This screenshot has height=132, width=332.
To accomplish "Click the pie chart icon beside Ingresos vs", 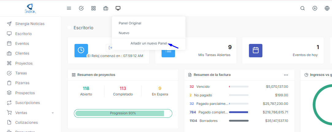I will pos(306,75).
